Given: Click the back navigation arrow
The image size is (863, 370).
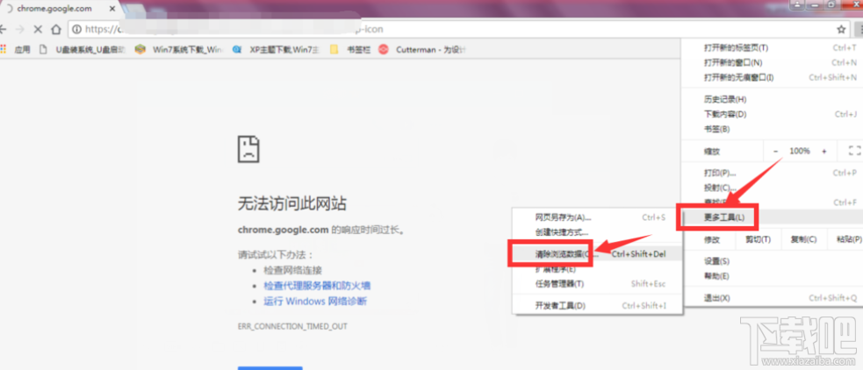Looking at the screenshot, I should (x=3, y=29).
